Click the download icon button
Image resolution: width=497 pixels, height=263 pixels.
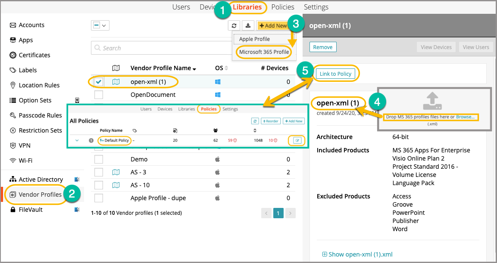(248, 26)
